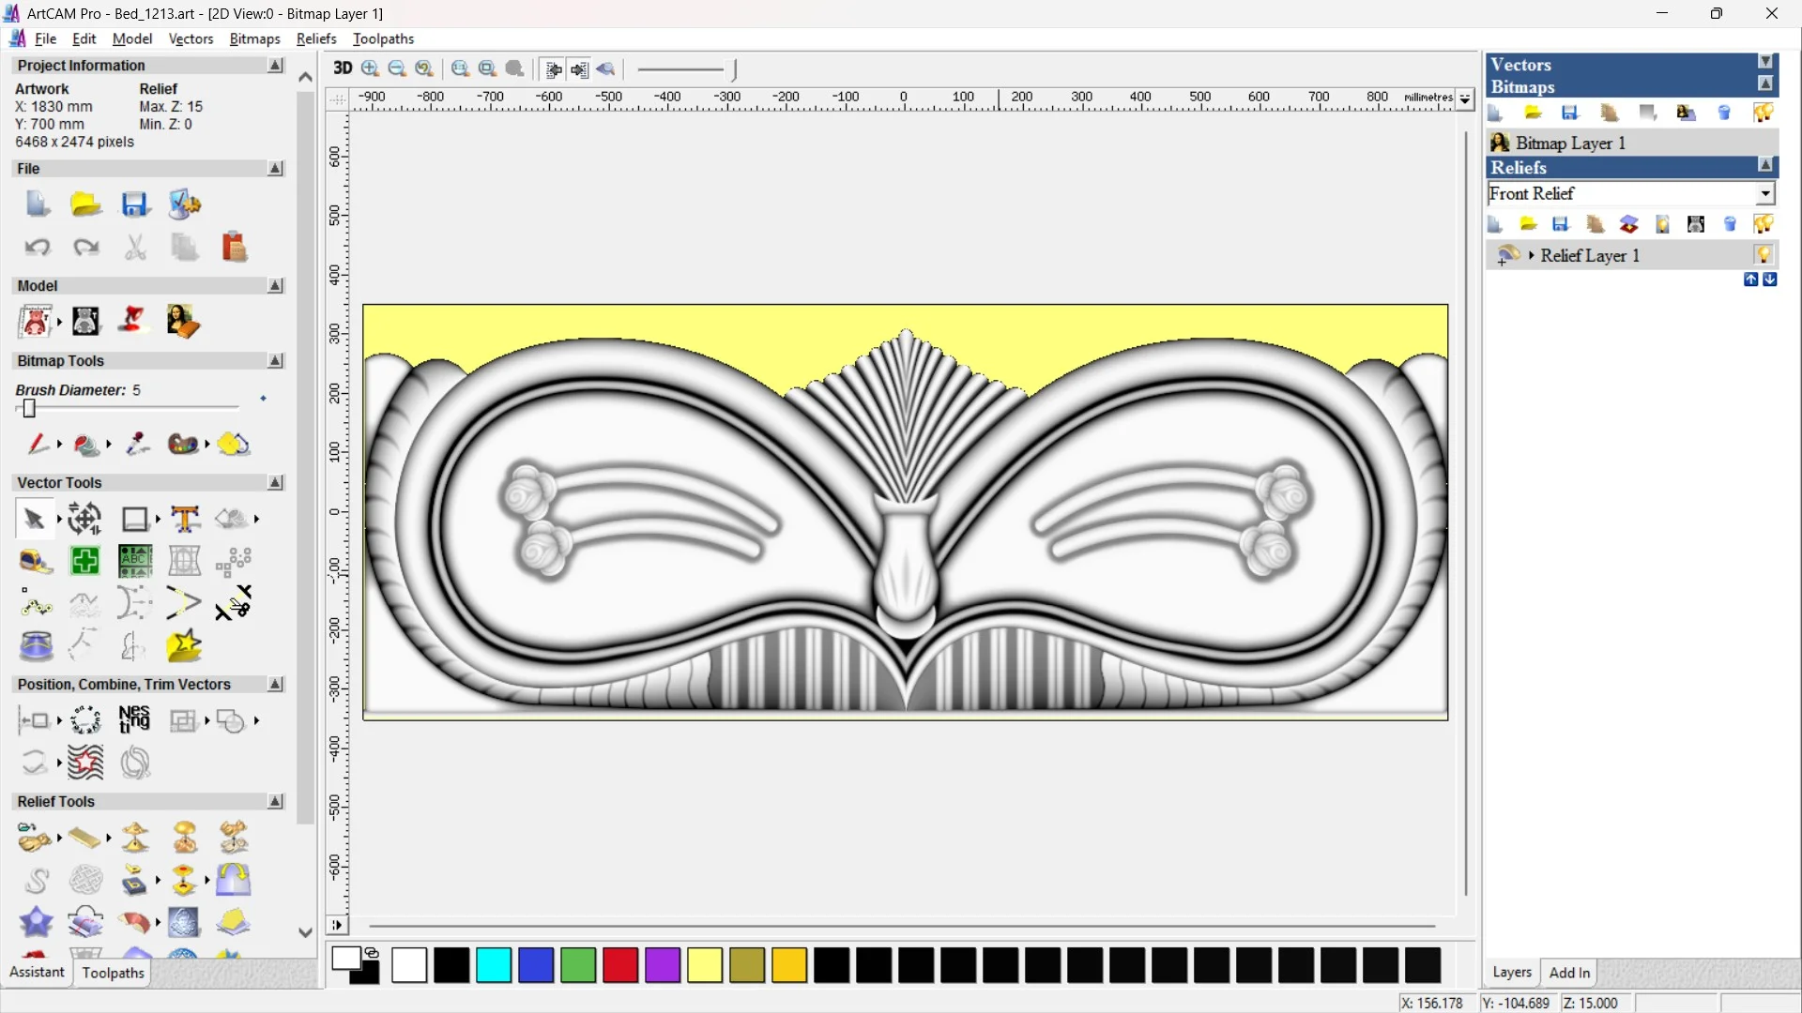The height and width of the screenshot is (1013, 1802).
Task: Toggle Relief Layer 1 visibility lightbulb
Action: pyautogui.click(x=1763, y=255)
